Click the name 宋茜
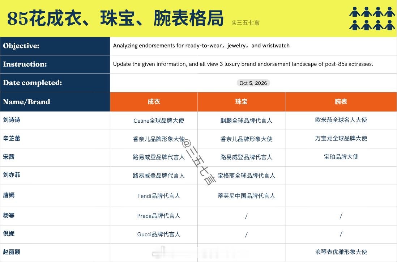The width and height of the screenshot is (397, 262). (x=9, y=157)
